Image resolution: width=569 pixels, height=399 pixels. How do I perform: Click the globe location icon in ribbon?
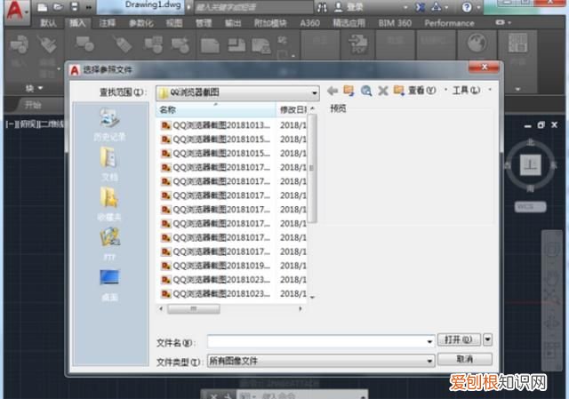coord(477,43)
